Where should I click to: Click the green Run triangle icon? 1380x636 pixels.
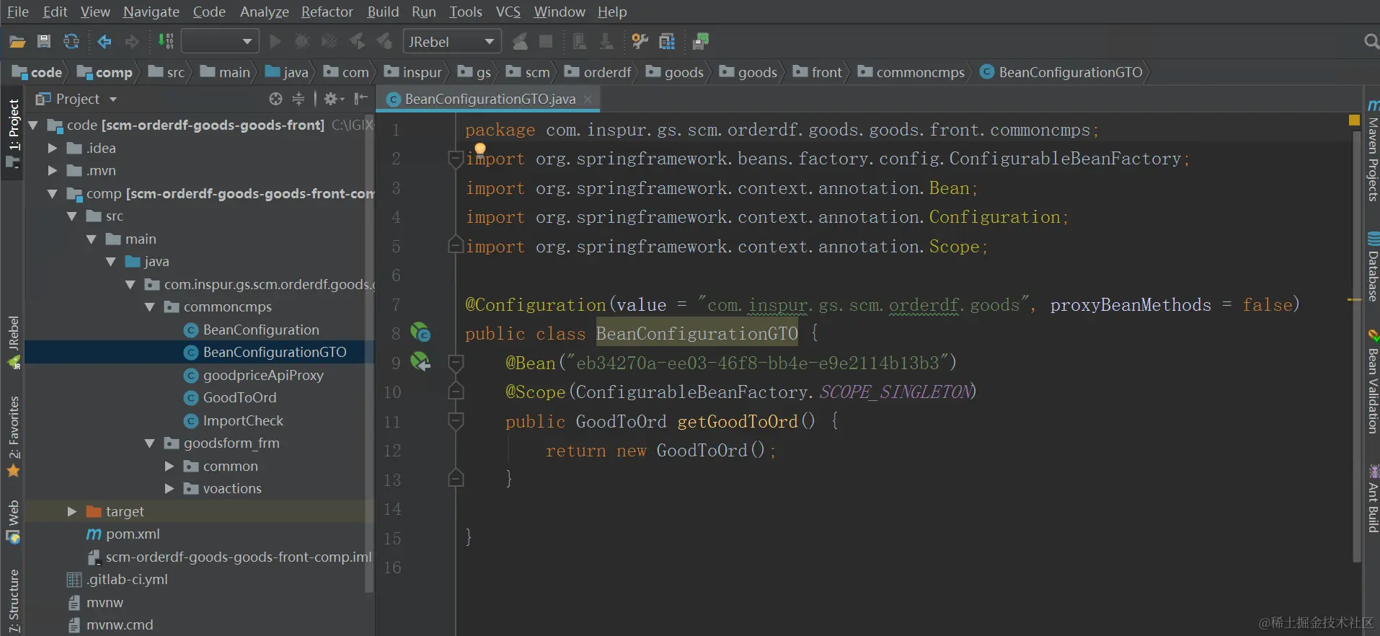275,42
